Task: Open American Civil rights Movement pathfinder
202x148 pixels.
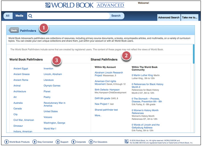Action: point(105,83)
